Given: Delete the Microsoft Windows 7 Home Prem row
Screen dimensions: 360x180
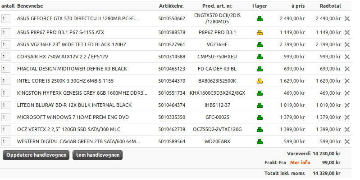Looking at the screenshot, I should [347, 118].
